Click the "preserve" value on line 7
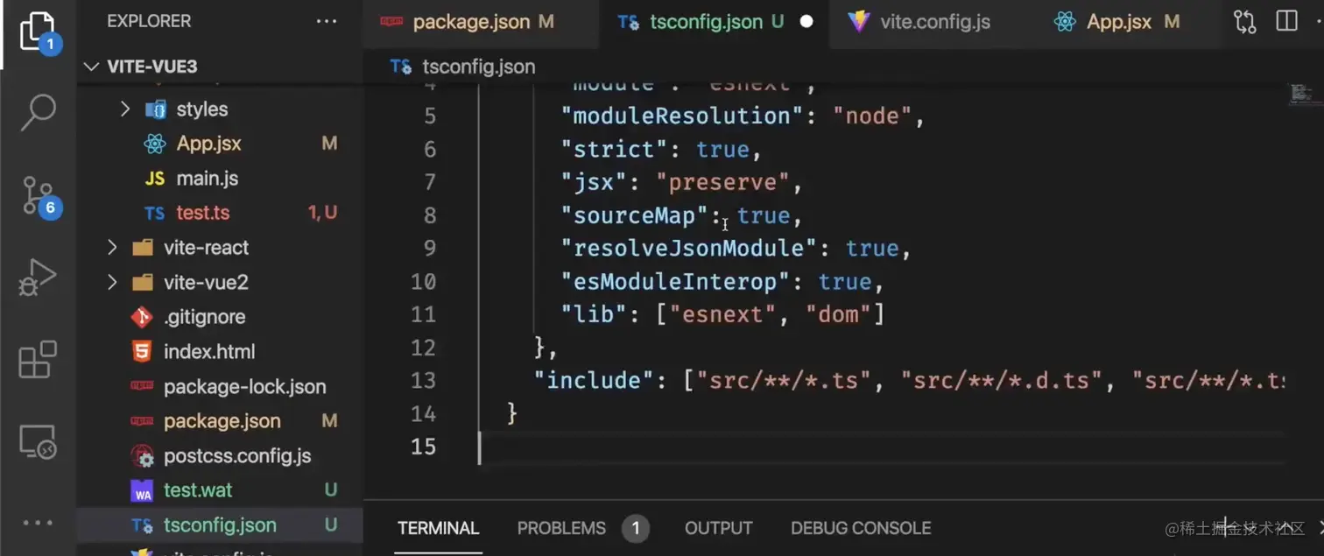The image size is (1324, 556). tap(722, 183)
